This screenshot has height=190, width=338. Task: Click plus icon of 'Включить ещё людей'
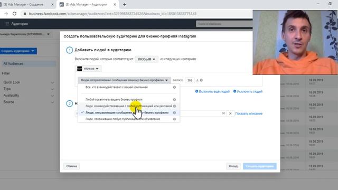point(196,91)
